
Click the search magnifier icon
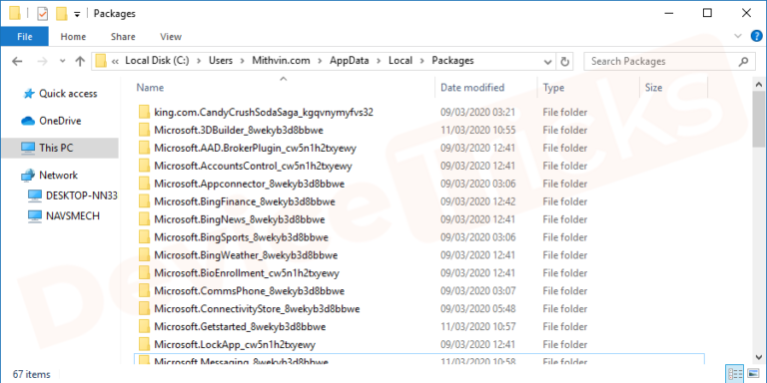[743, 62]
